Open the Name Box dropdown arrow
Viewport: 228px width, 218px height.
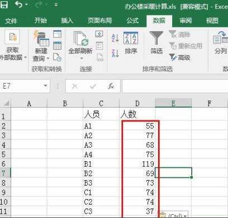[45, 86]
